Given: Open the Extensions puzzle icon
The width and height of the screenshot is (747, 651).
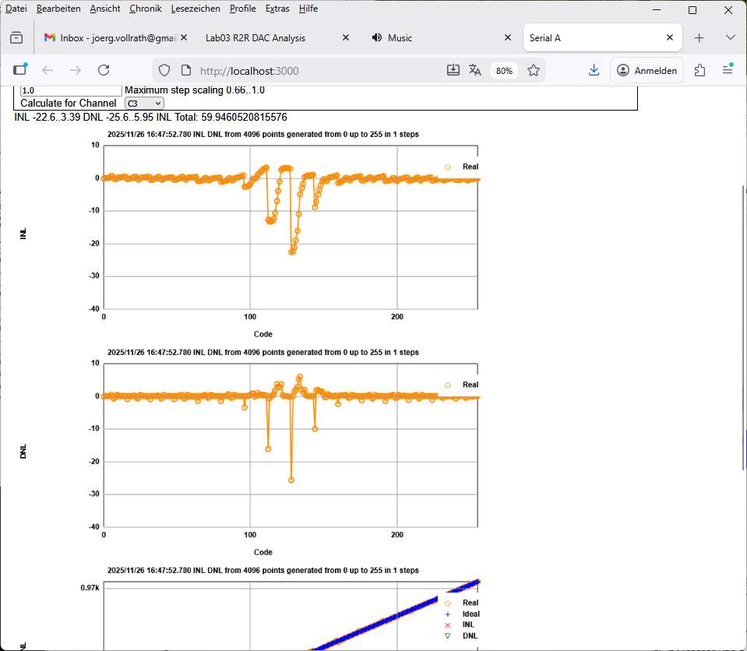Looking at the screenshot, I should (x=699, y=70).
